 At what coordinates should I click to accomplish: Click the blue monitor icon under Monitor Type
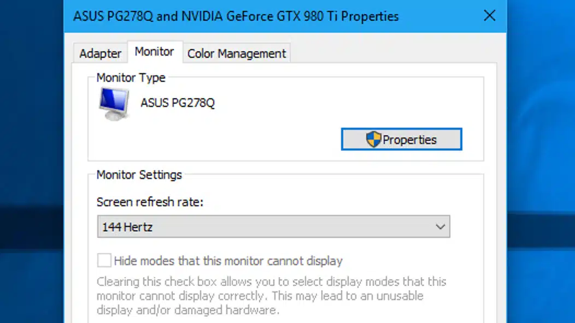(114, 104)
